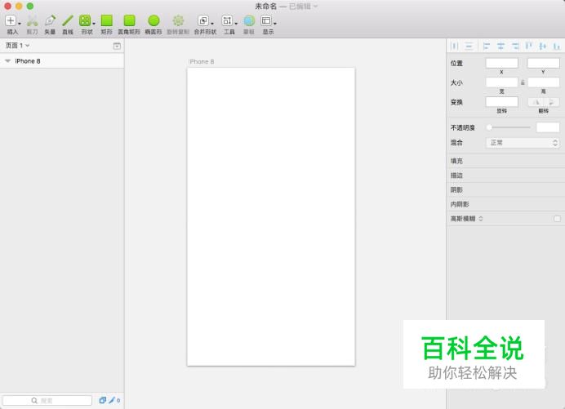Click the 旋转复制 (Rotate Copies) gear icon

(x=178, y=21)
